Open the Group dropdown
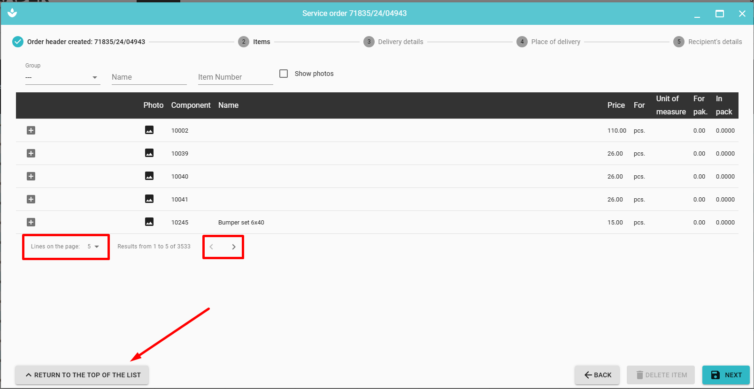This screenshot has width=754, height=389. (x=62, y=77)
